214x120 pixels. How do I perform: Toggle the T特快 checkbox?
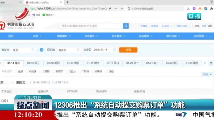click(x=80, y=71)
